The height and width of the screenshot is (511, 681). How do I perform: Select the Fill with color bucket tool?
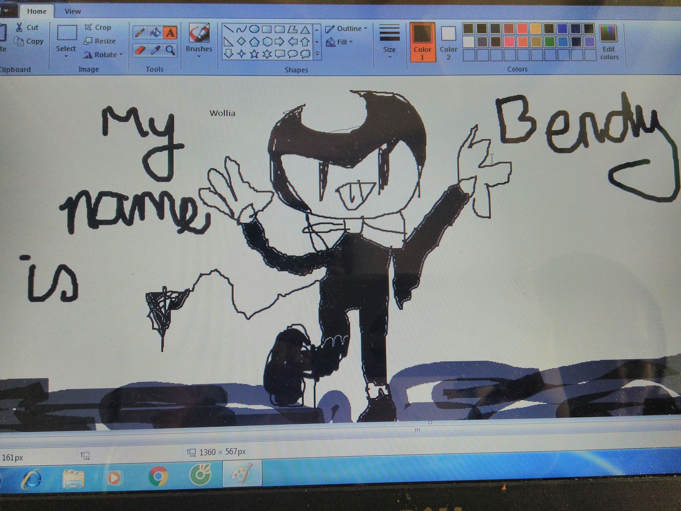(155, 33)
